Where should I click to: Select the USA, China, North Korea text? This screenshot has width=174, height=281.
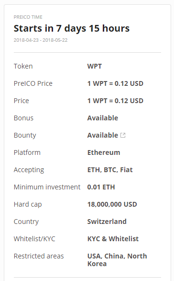click(117, 260)
